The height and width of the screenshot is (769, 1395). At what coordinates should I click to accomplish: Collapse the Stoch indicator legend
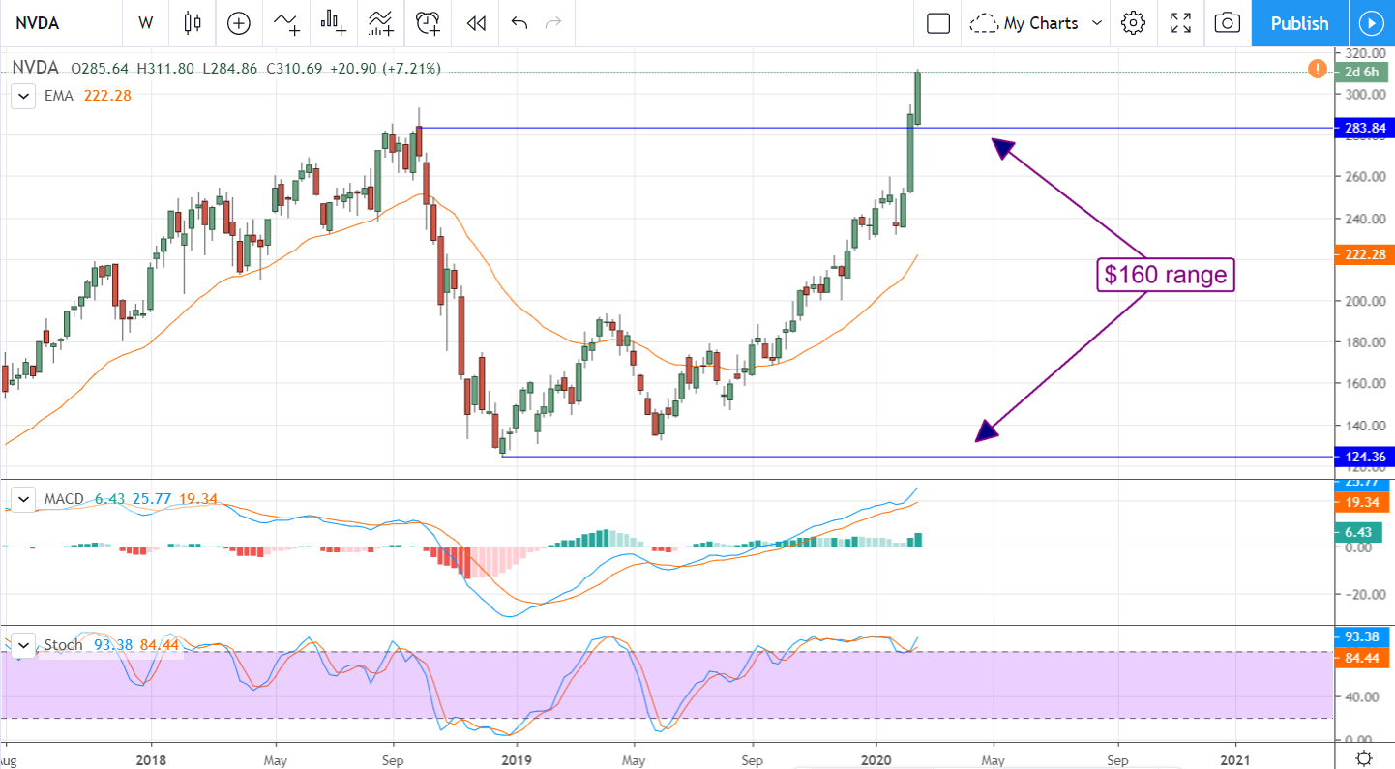click(x=21, y=644)
